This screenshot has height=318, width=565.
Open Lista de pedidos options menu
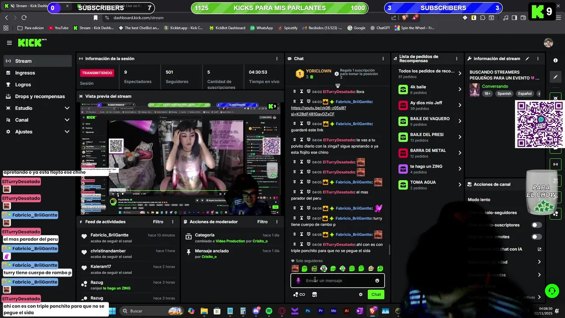[456, 58]
